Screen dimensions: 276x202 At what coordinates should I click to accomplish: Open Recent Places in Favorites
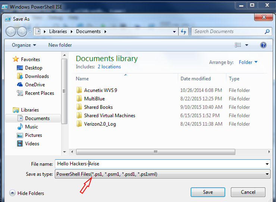[40, 93]
